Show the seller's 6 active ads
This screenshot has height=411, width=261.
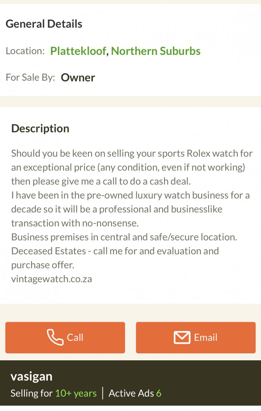135,393
